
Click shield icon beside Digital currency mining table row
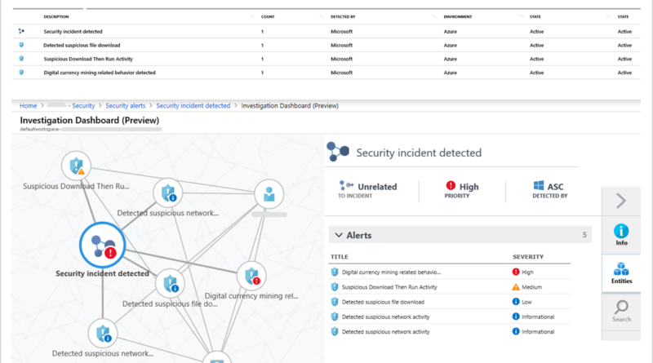[x=21, y=73]
